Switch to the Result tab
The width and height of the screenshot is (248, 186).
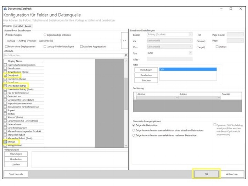coord(28,26)
